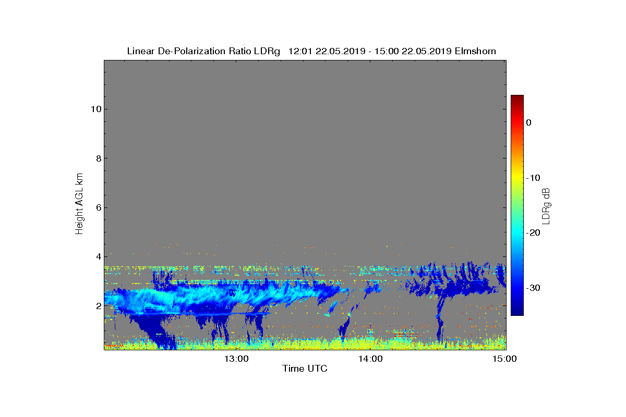Click the '15:00' time tick label
The image size is (626, 417).
(x=505, y=359)
